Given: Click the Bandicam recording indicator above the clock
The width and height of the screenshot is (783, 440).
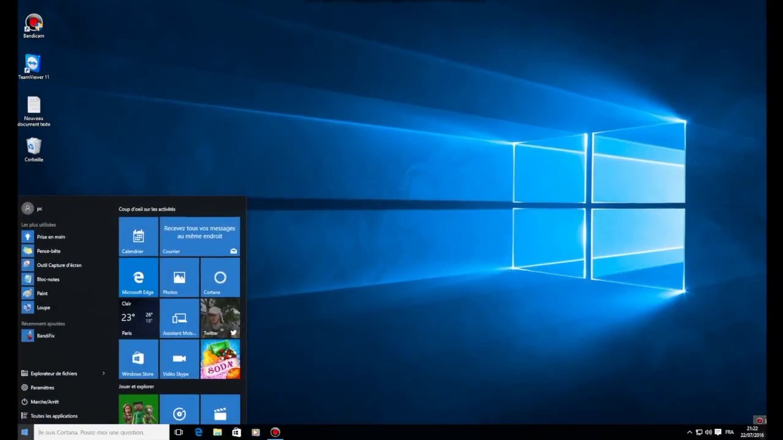Looking at the screenshot, I should (760, 420).
